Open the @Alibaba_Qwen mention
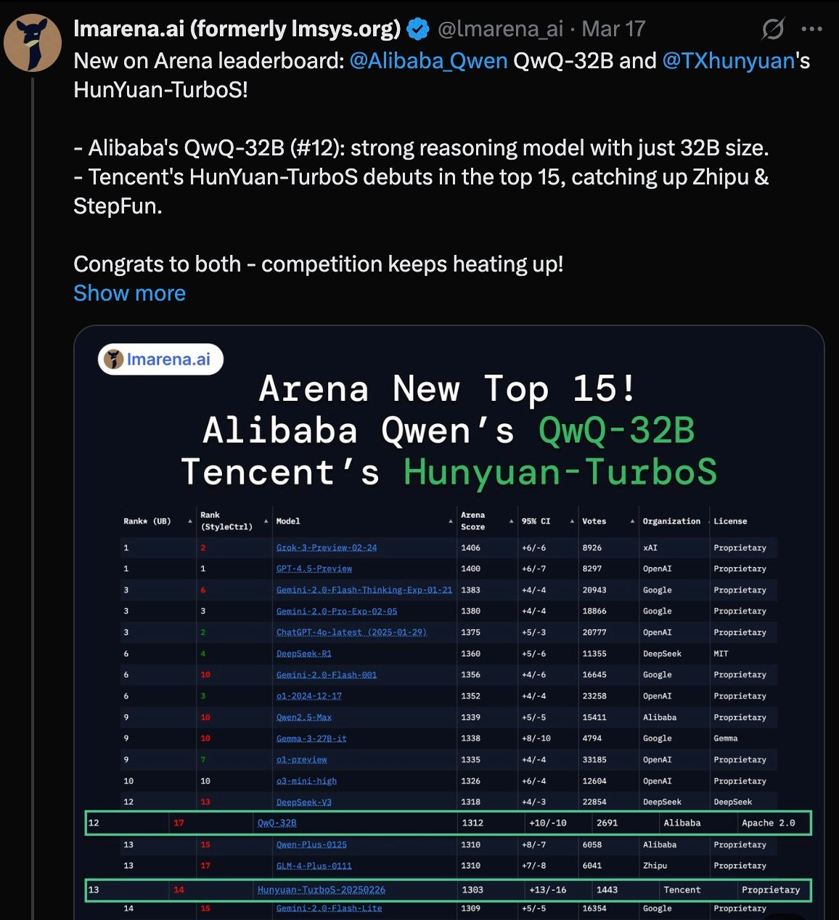The width and height of the screenshot is (839, 920). click(x=428, y=60)
